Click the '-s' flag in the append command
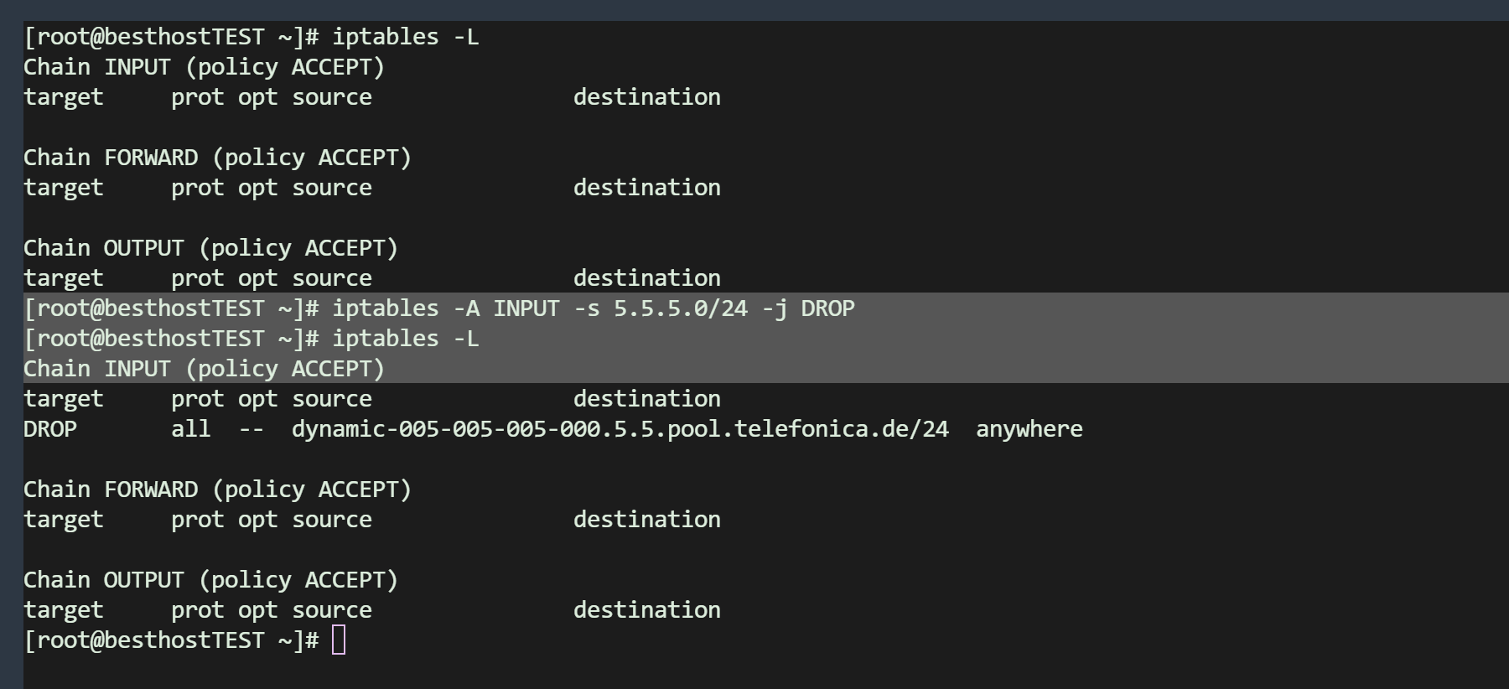Viewport: 1509px width, 689px height. (587, 308)
